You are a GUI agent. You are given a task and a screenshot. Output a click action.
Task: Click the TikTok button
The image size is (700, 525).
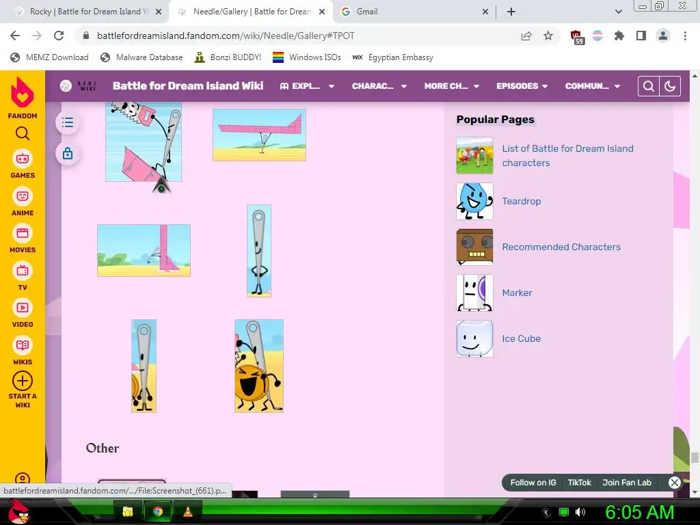pos(579,483)
